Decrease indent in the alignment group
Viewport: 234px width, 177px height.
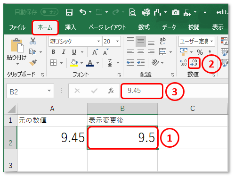pyautogui.click(x=130, y=63)
